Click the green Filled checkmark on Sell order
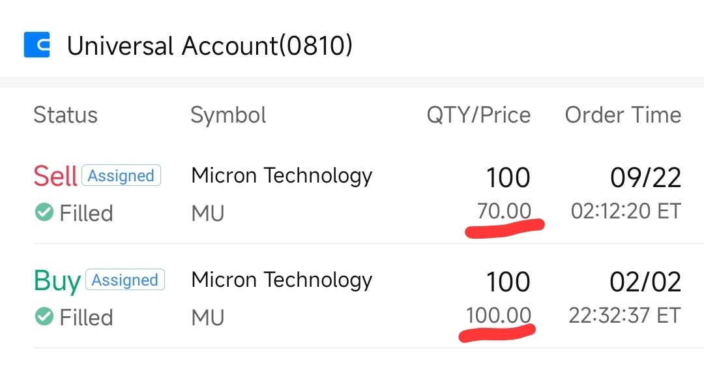Viewport: 704px width, 369px height. point(44,212)
